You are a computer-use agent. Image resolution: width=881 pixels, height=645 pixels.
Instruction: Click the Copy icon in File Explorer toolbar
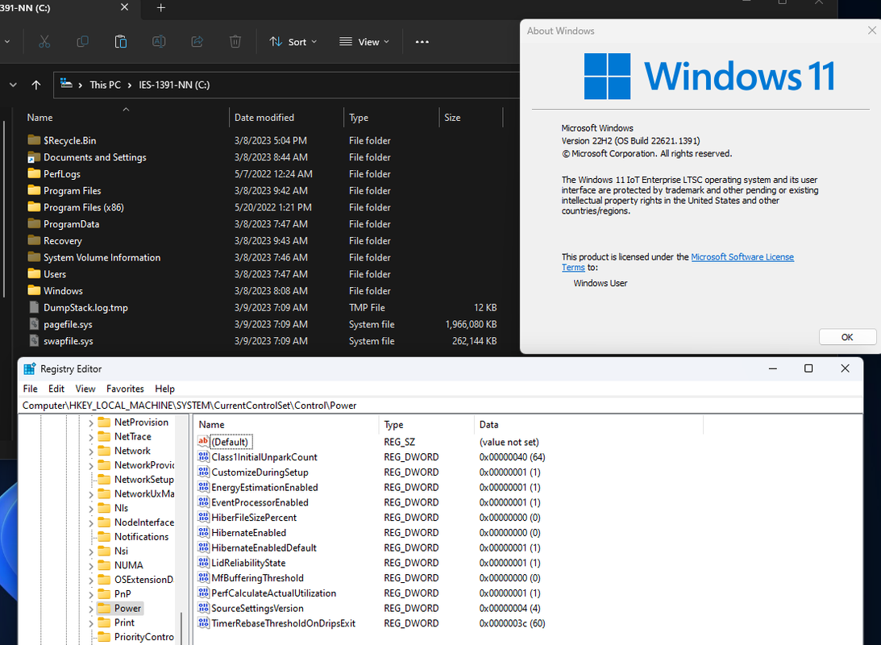[82, 42]
